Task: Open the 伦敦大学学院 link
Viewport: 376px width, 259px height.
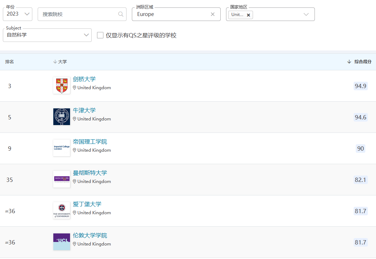Action: tap(90, 235)
